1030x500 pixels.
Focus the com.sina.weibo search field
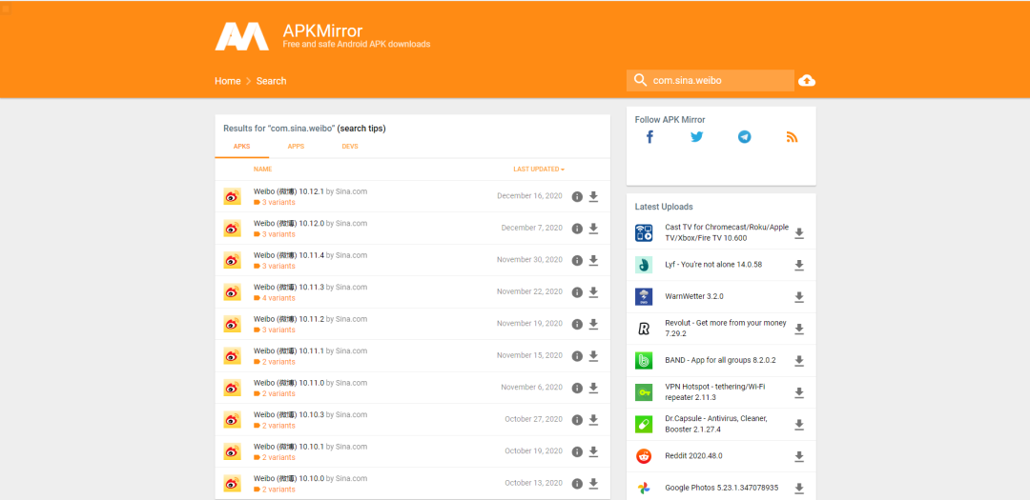pyautogui.click(x=711, y=81)
